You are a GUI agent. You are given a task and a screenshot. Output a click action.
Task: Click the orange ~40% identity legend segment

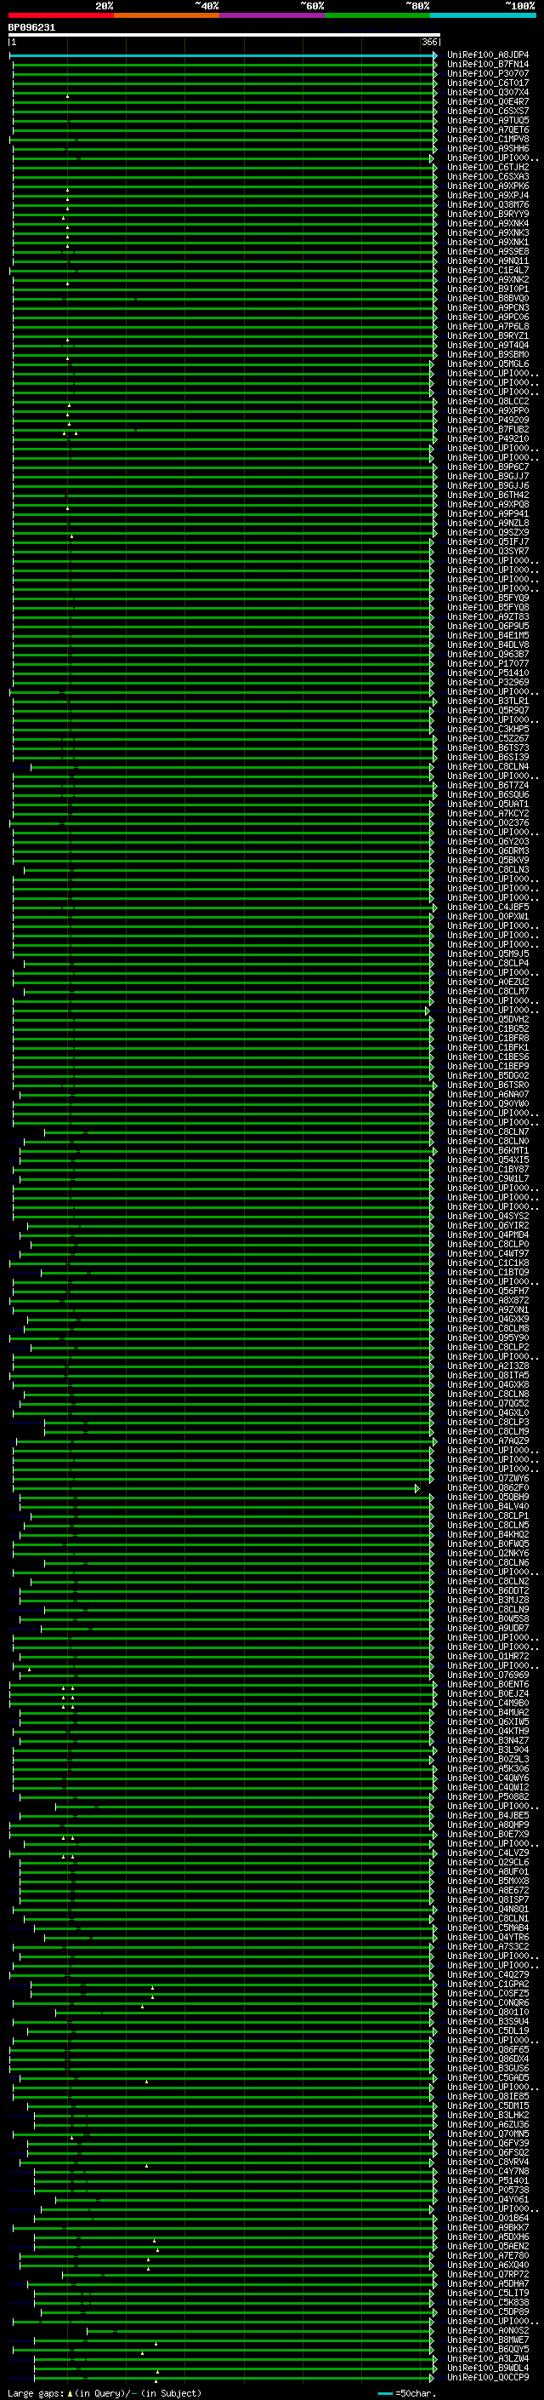167,16
